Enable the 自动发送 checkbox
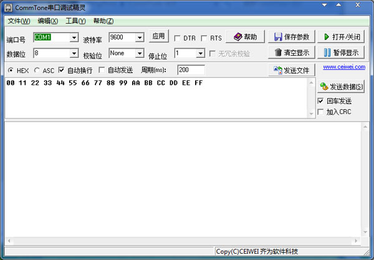 (102, 70)
